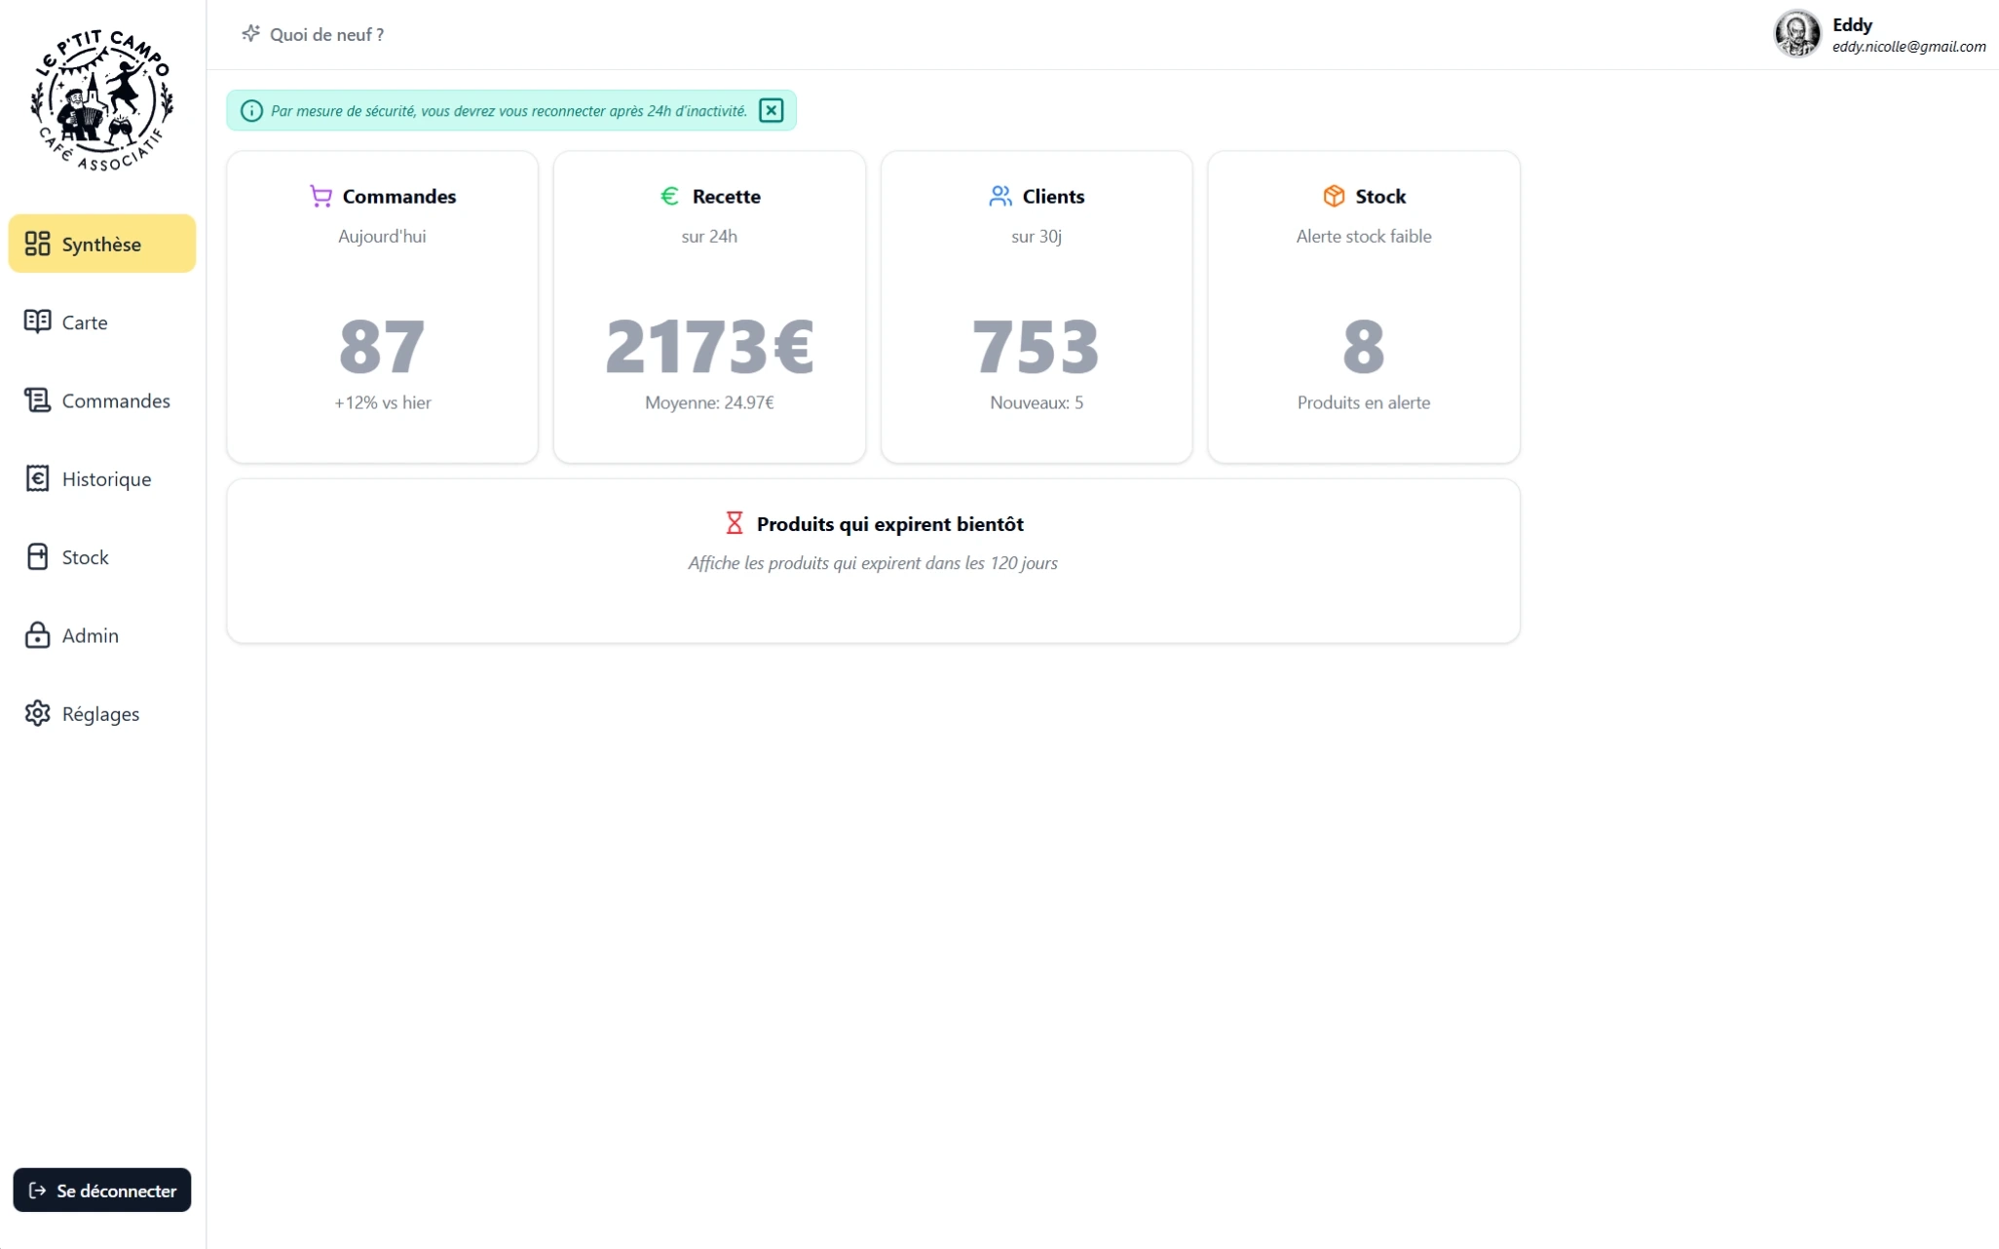Viewport: 1999px width, 1249px height.
Task: Click the Historique euro receipt icon
Action: pyautogui.click(x=37, y=478)
